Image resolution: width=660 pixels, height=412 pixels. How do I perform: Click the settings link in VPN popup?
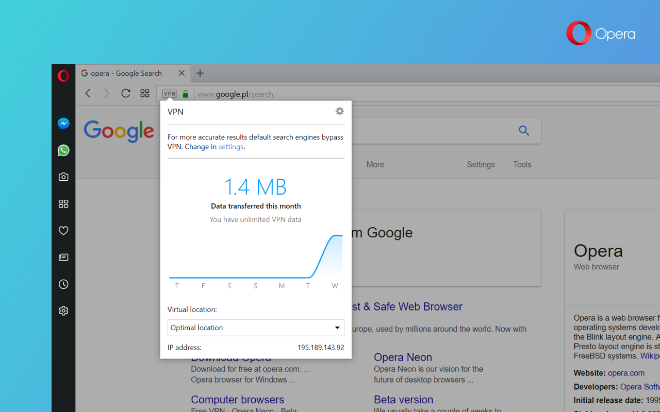click(230, 147)
